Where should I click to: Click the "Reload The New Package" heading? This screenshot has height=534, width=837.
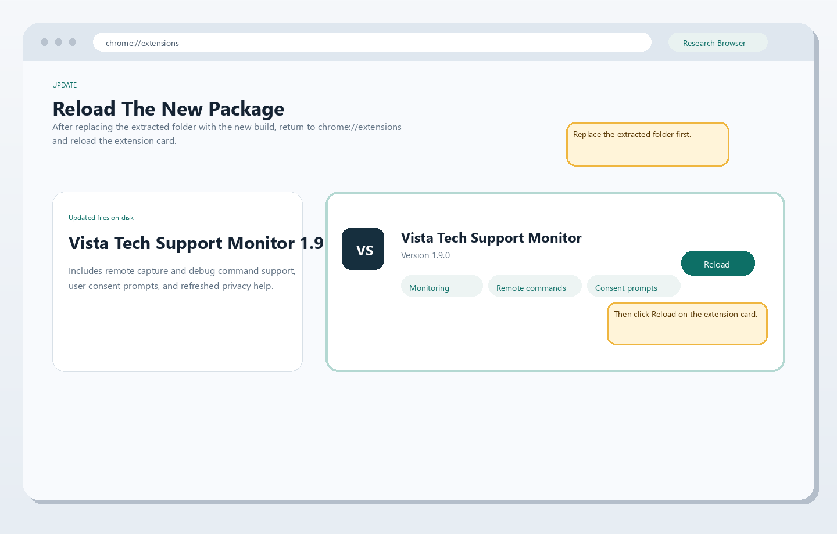(169, 109)
